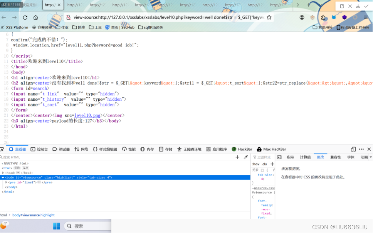Screen dimensions: 373x233
Task: Activate the element picker icon in devtools
Action: pos(2,149)
